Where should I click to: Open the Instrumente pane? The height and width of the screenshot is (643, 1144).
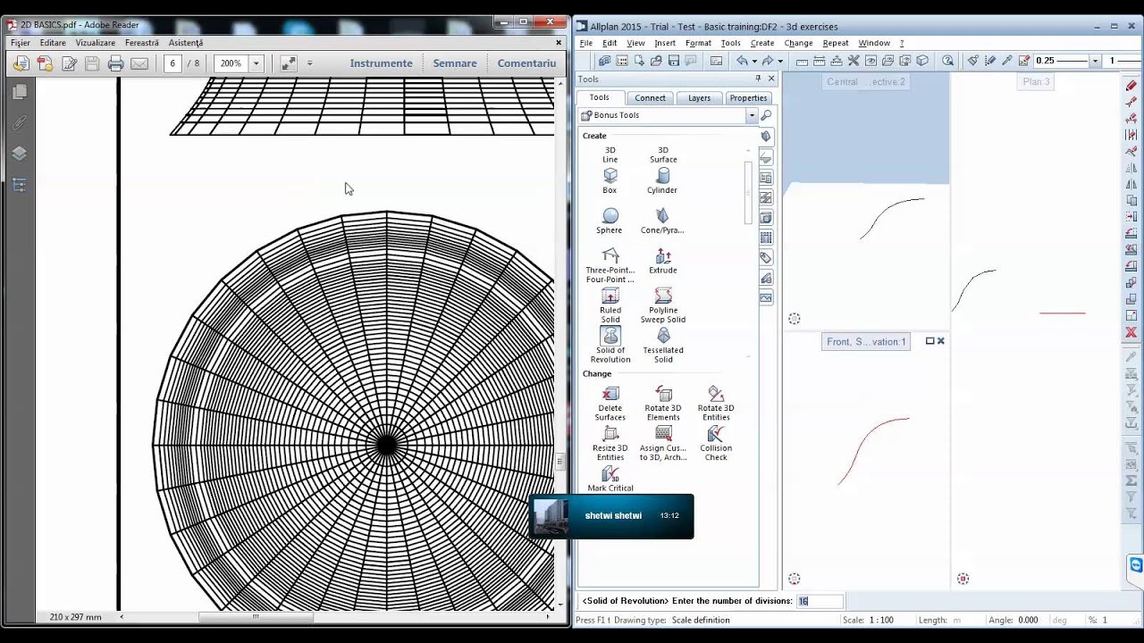coord(381,63)
